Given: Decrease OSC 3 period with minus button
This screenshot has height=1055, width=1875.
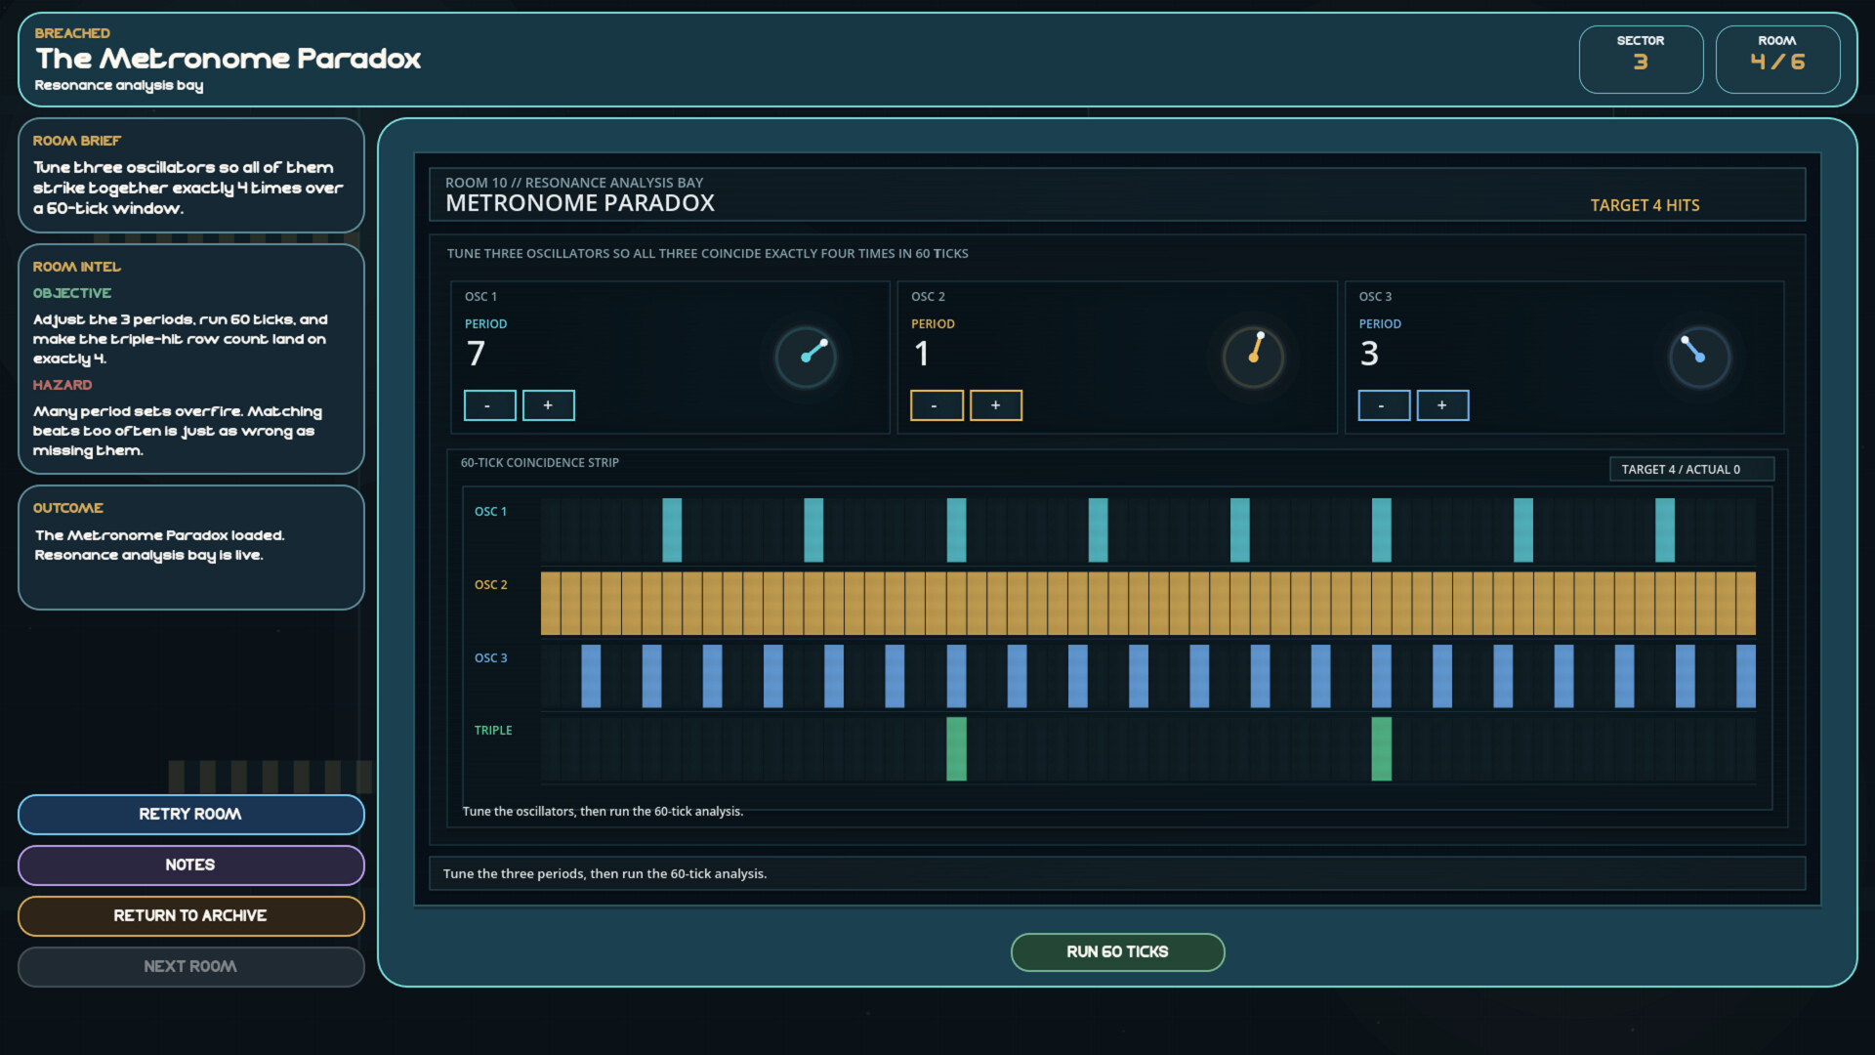Looking at the screenshot, I should [1383, 405].
